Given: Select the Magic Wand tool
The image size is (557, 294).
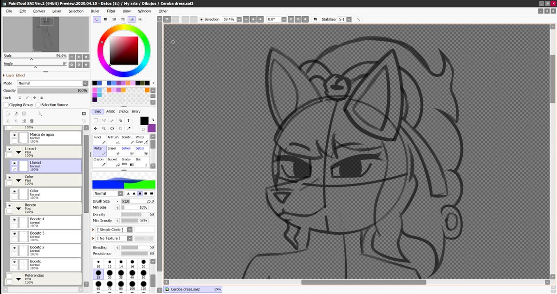Looking at the screenshot, I should [x=112, y=120].
